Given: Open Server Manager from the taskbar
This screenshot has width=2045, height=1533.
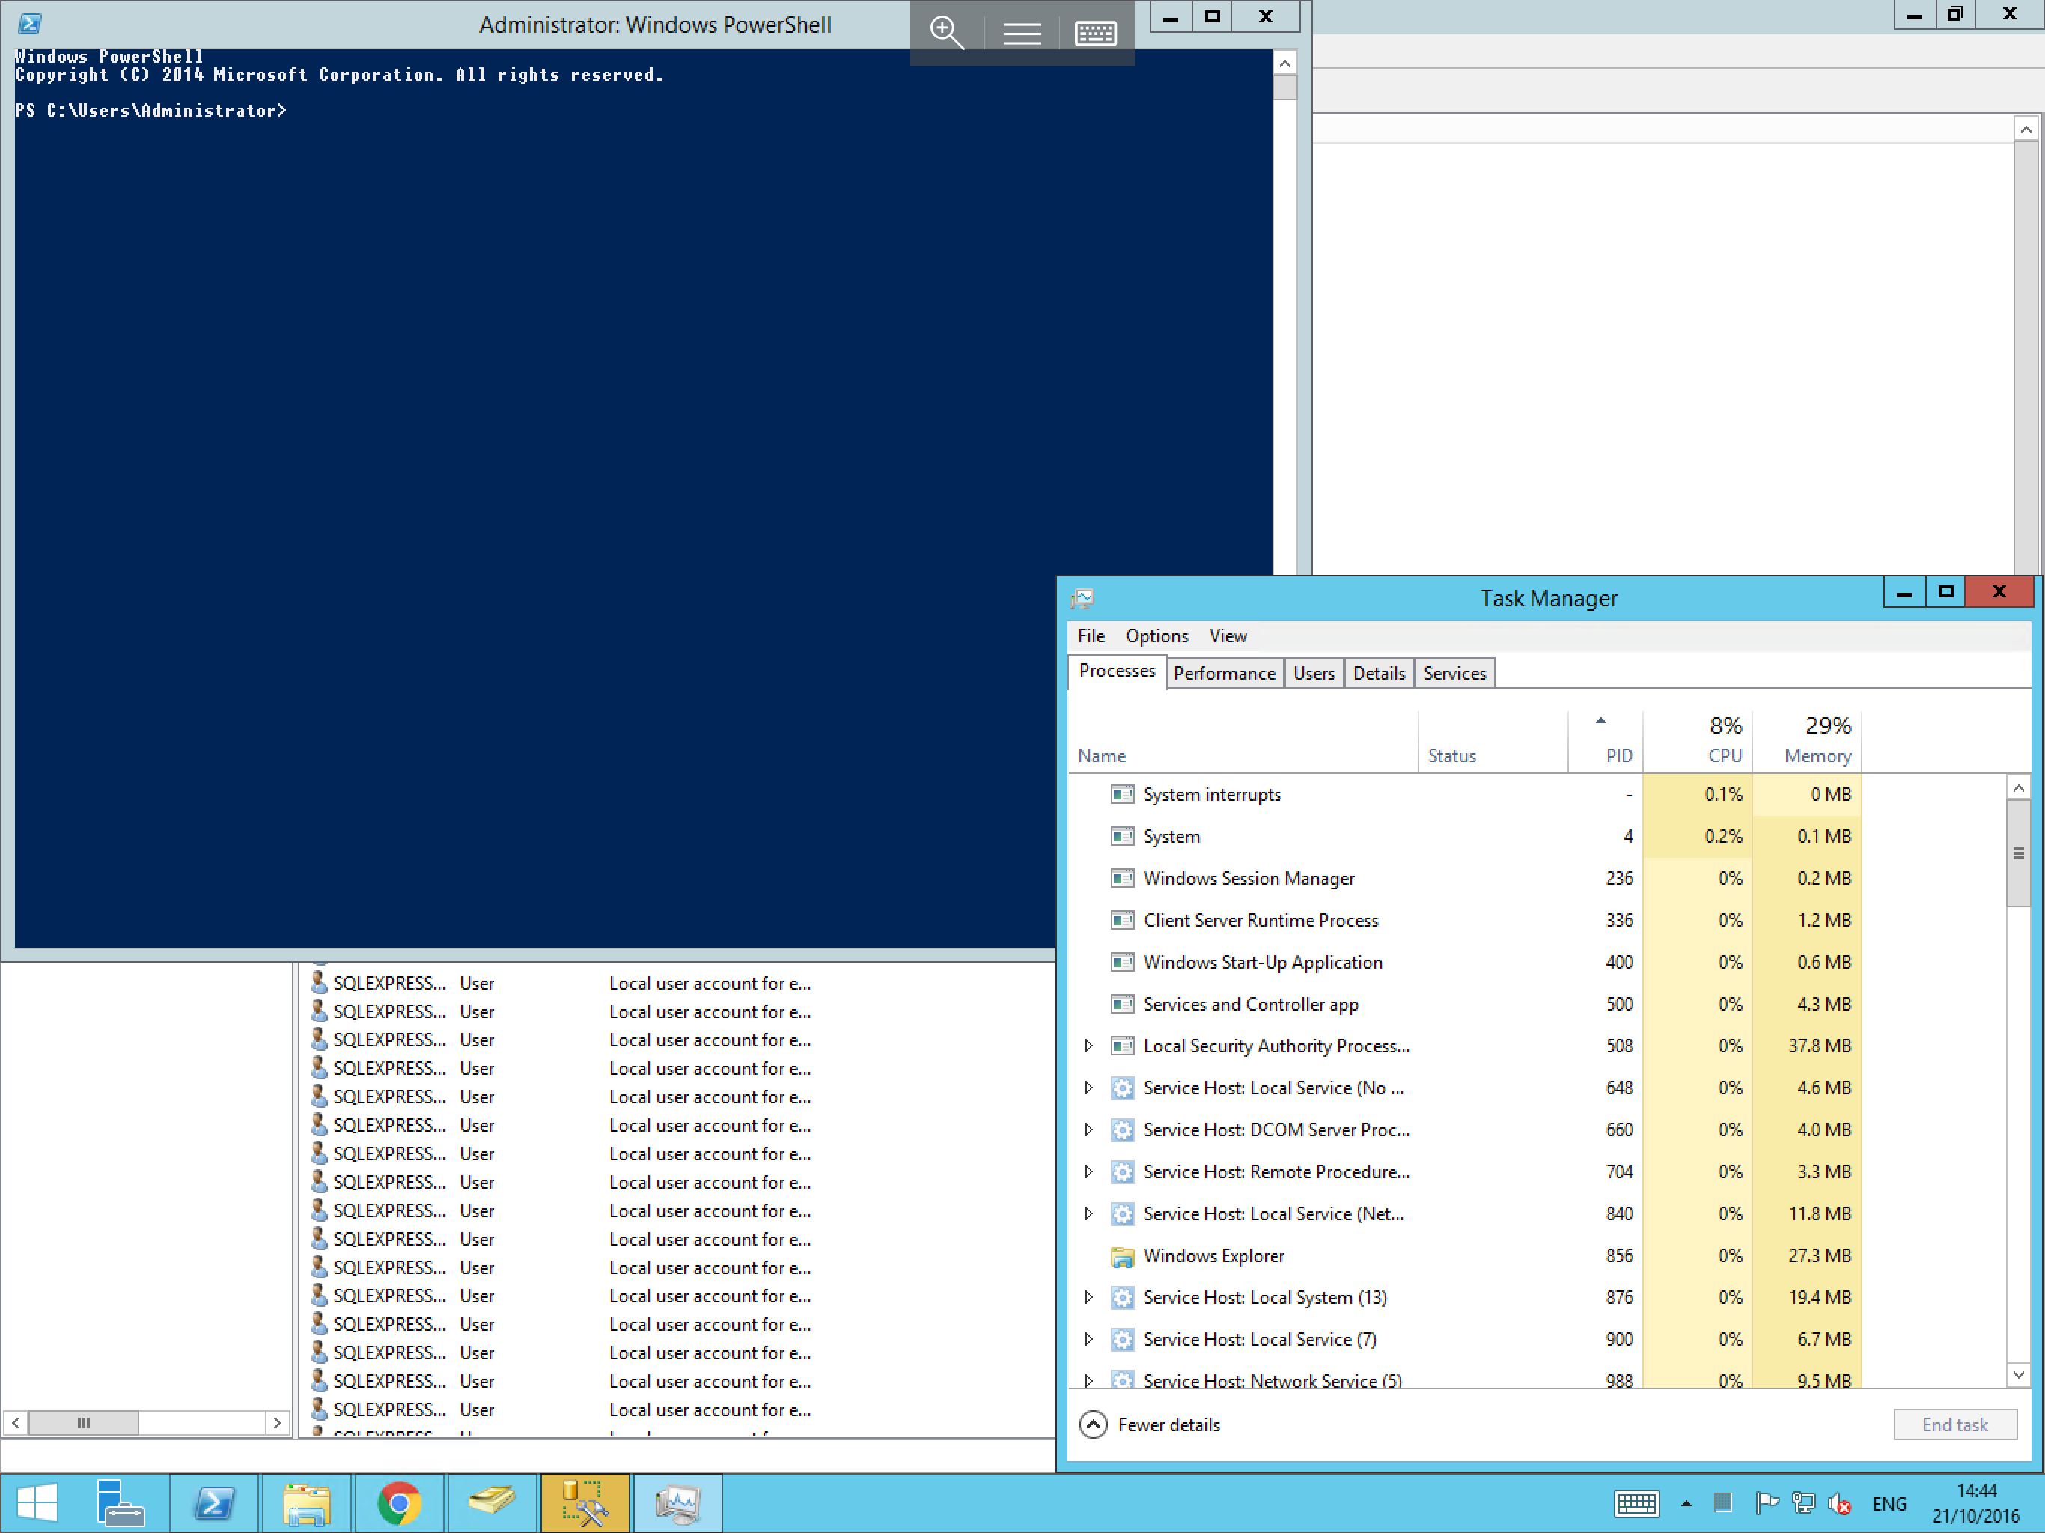Looking at the screenshot, I should click(121, 1502).
